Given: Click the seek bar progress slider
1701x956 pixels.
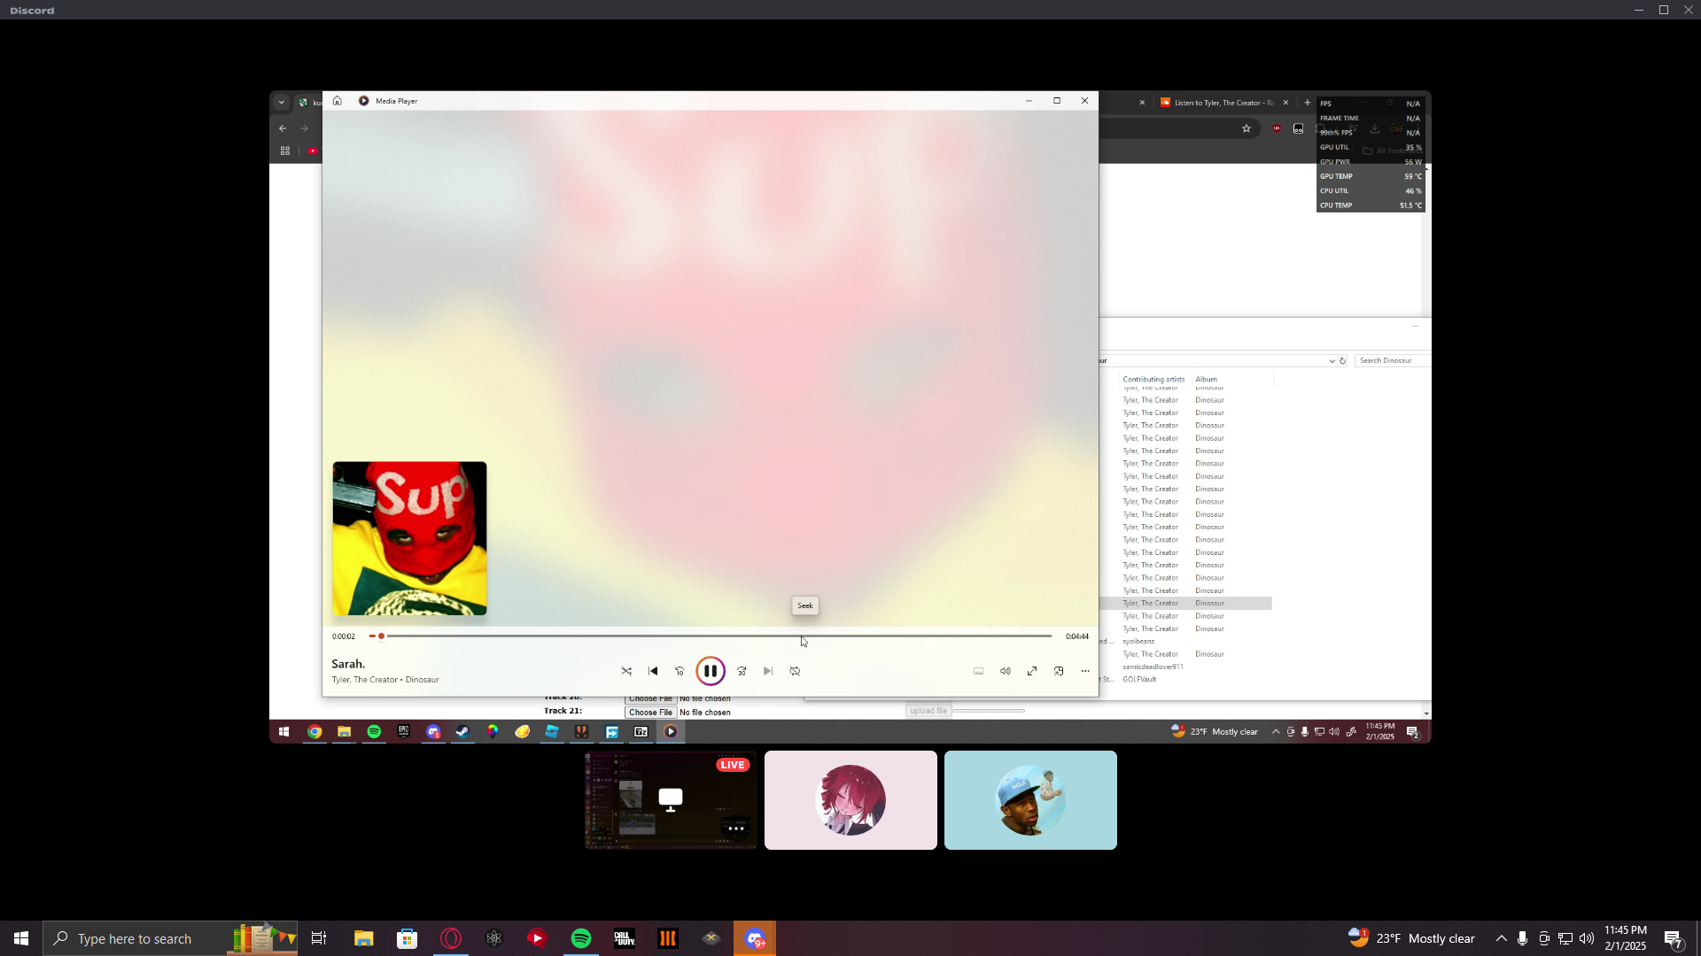Looking at the screenshot, I should [382, 636].
